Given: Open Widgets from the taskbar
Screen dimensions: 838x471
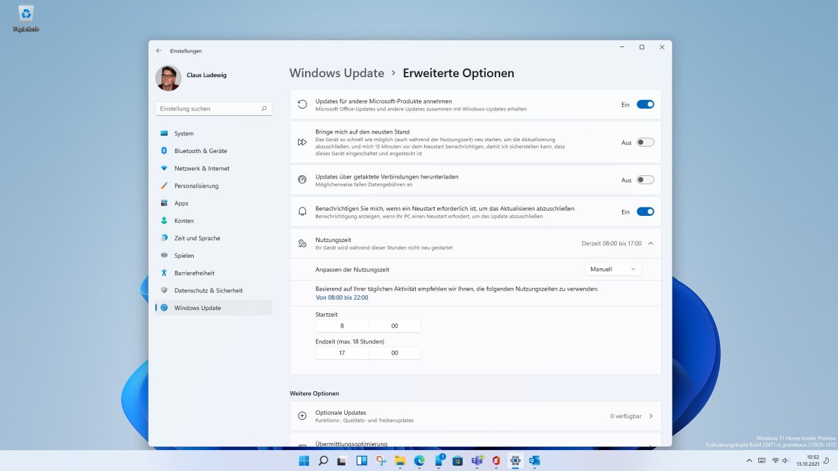Looking at the screenshot, I should (361, 461).
